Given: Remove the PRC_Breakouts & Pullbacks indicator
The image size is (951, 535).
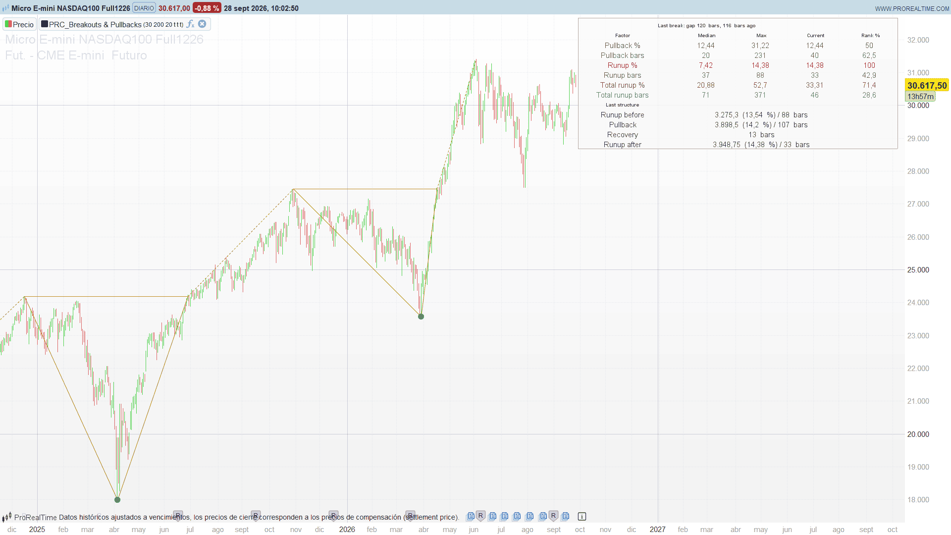Looking at the screenshot, I should pyautogui.click(x=202, y=24).
